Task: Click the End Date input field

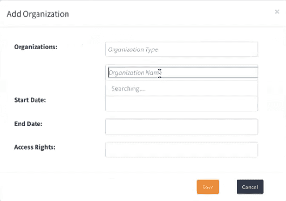Action: tap(181, 126)
